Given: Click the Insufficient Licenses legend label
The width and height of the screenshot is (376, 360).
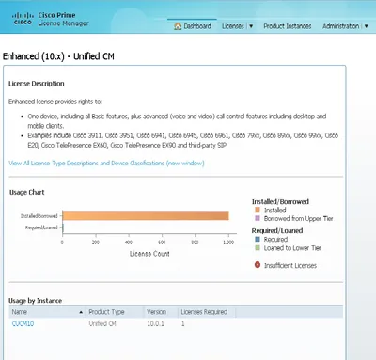Looking at the screenshot, I should point(290,266).
